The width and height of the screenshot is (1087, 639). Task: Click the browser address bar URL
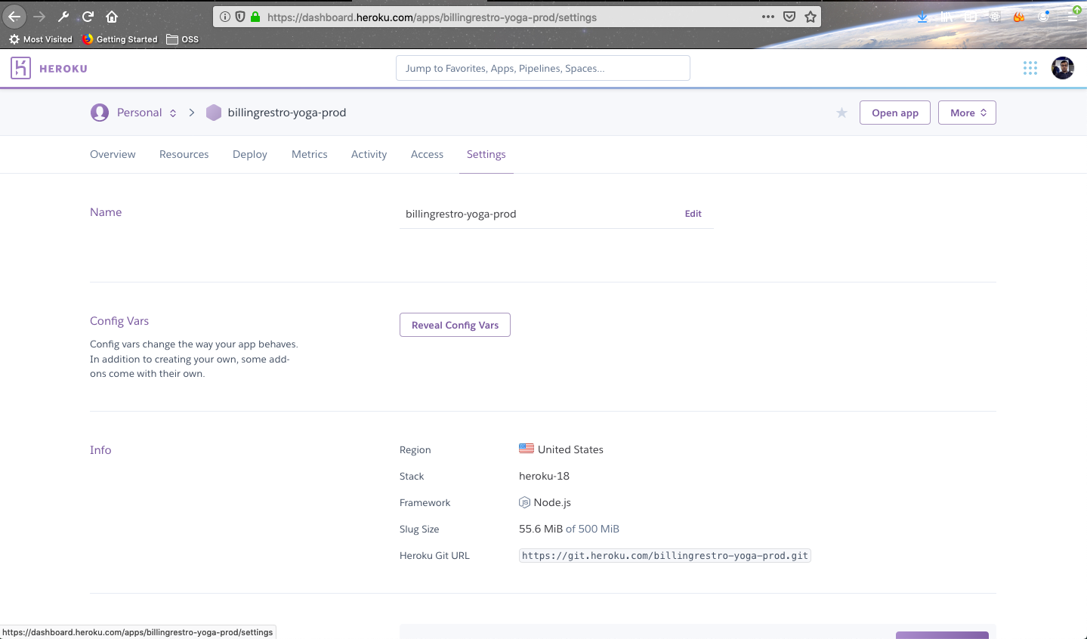click(x=432, y=17)
